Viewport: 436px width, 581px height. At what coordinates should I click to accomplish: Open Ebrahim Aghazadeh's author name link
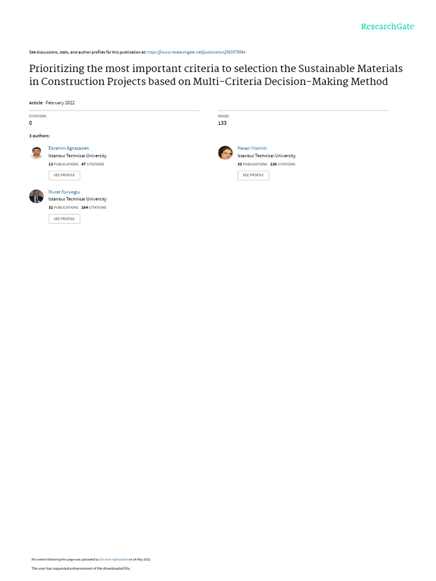click(69, 148)
